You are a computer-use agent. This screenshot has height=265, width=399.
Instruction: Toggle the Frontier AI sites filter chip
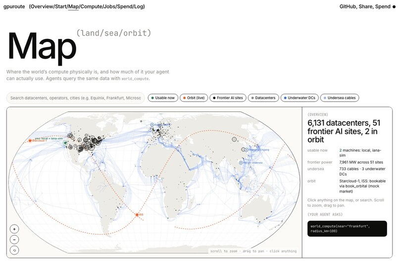pyautogui.click(x=228, y=98)
